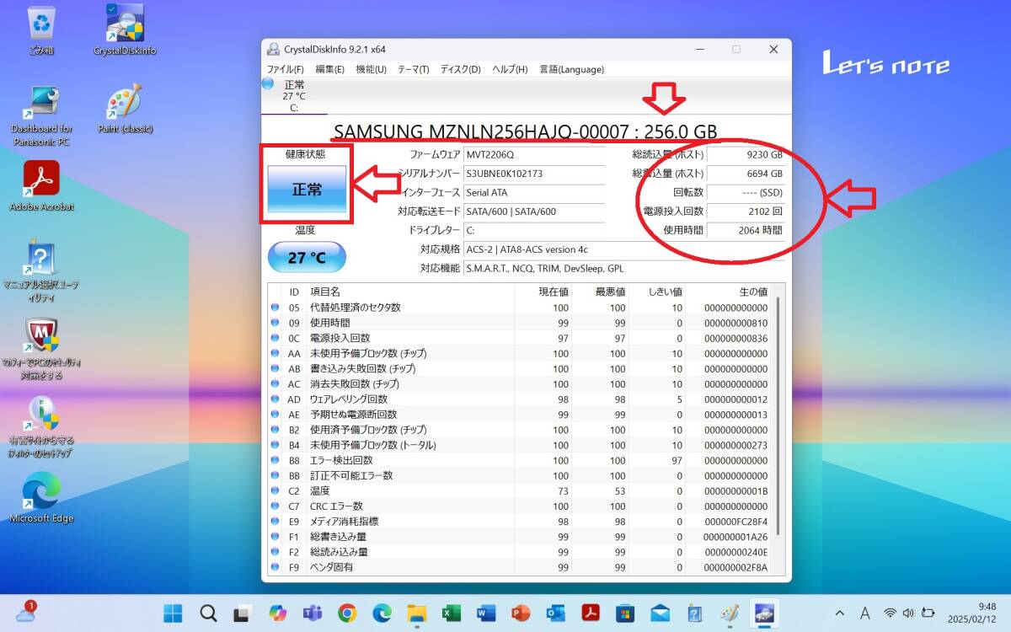Open the Wi-Fi network tray icon
The width and height of the screenshot is (1011, 632).
tap(890, 613)
